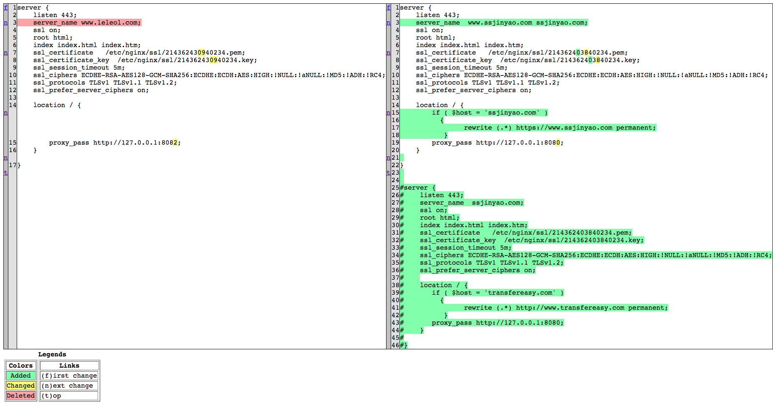Click '(n)ext change' in Links legend
Image resolution: width=773 pixels, height=406 pixels.
click(x=69, y=386)
